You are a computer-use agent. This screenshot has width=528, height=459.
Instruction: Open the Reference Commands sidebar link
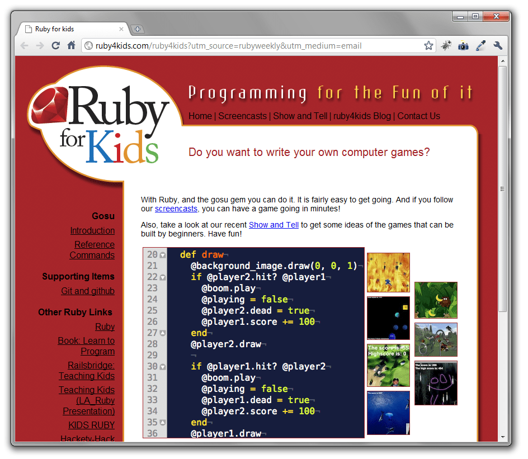click(x=92, y=250)
